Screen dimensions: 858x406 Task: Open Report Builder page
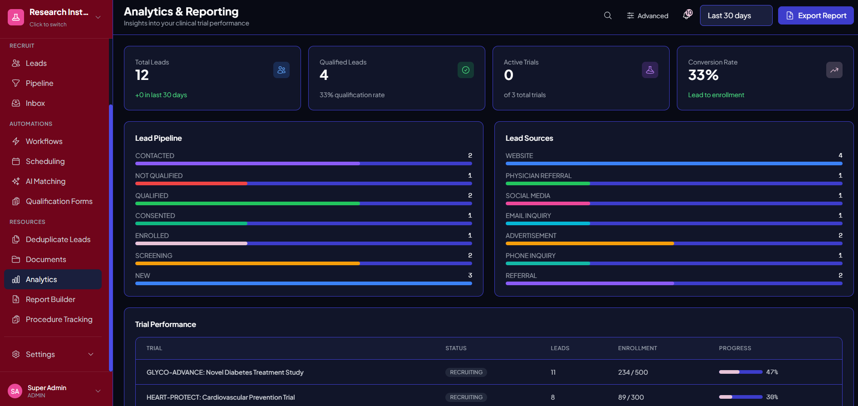tap(53, 299)
